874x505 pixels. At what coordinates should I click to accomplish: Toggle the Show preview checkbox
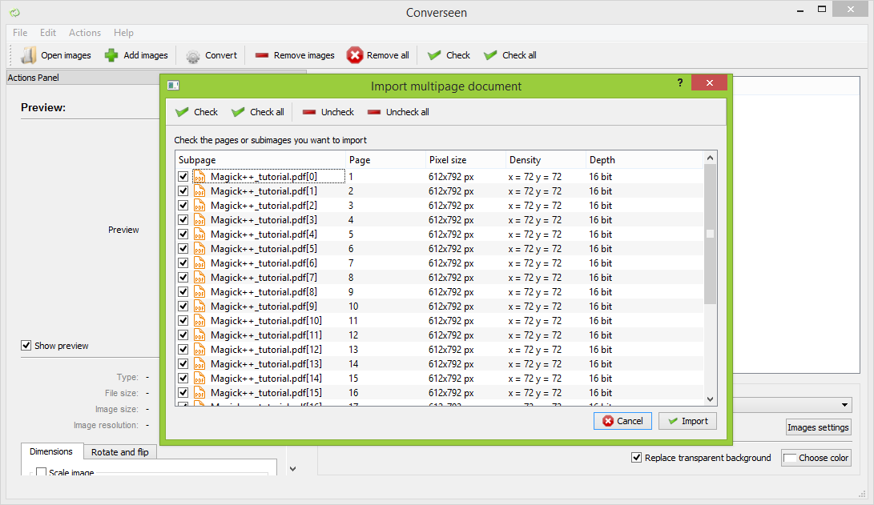tap(26, 346)
